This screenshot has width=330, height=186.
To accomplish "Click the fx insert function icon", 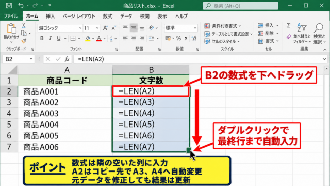I will click(67, 59).
